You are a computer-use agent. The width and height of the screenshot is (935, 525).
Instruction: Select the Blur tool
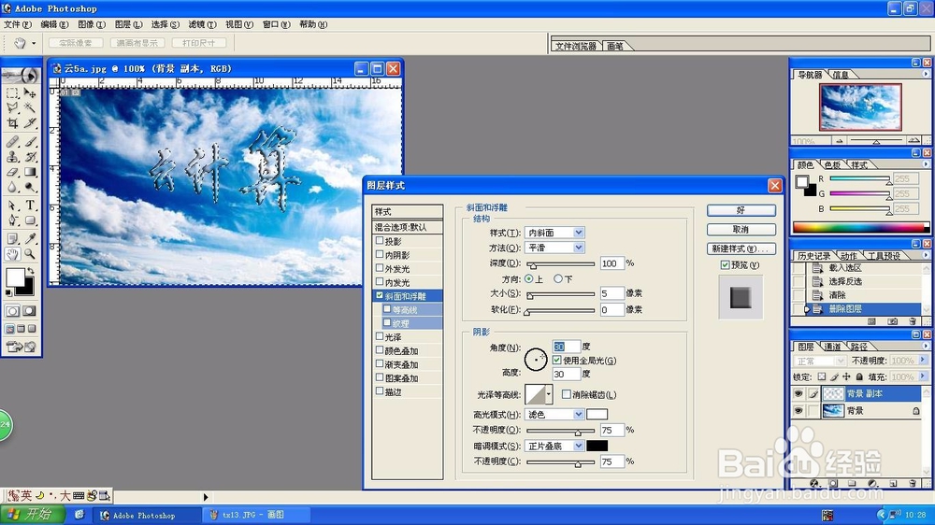click(x=12, y=187)
